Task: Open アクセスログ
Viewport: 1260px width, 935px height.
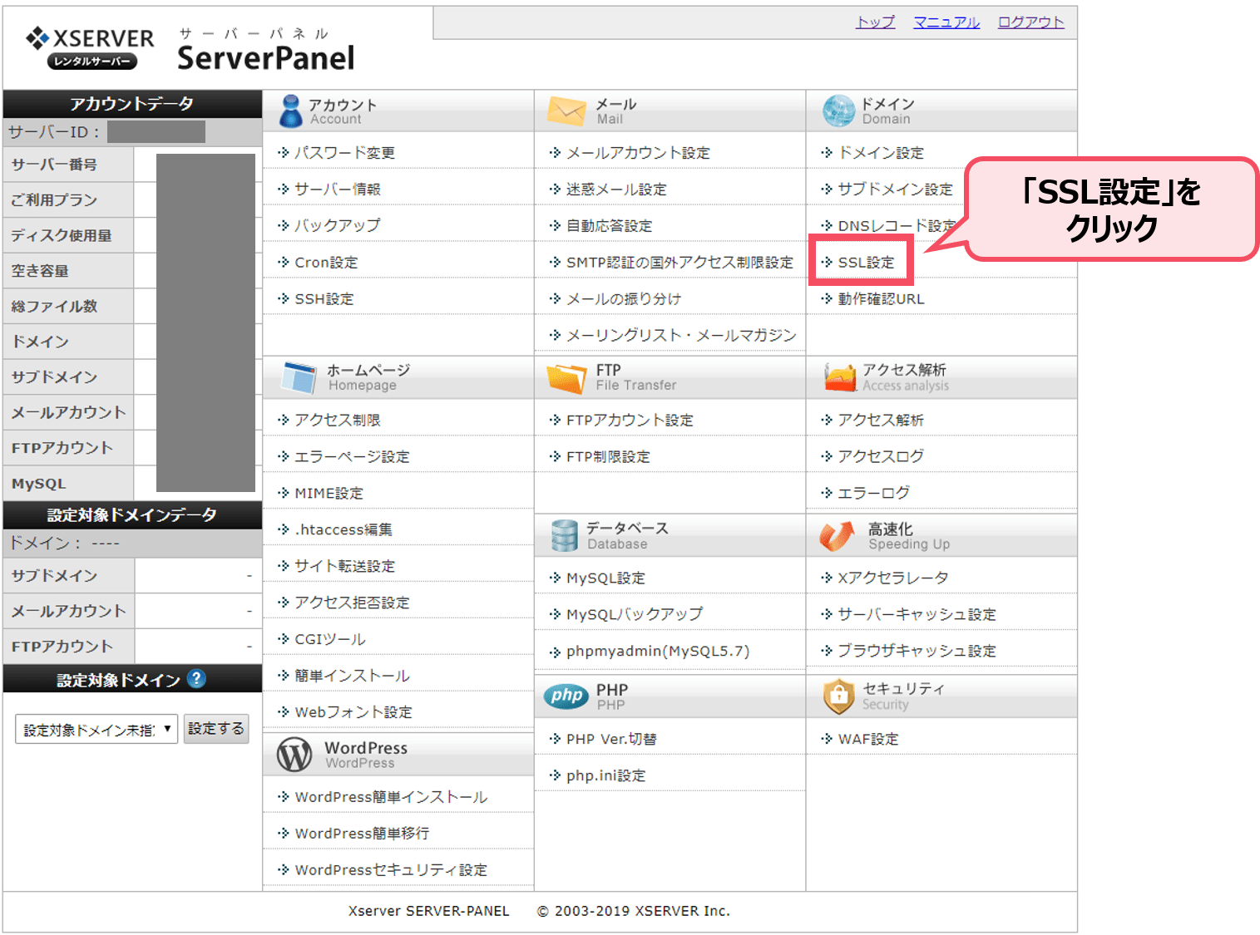Action: click(x=881, y=456)
